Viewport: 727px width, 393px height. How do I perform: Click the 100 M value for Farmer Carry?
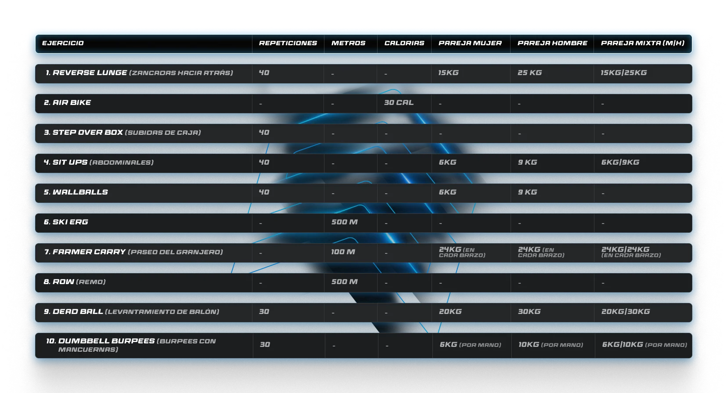(x=343, y=252)
